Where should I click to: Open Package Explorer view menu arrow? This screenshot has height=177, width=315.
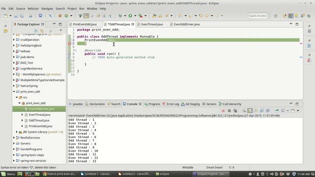click(x=61, y=30)
